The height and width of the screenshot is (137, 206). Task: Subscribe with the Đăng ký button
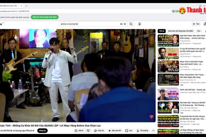[43, 130]
